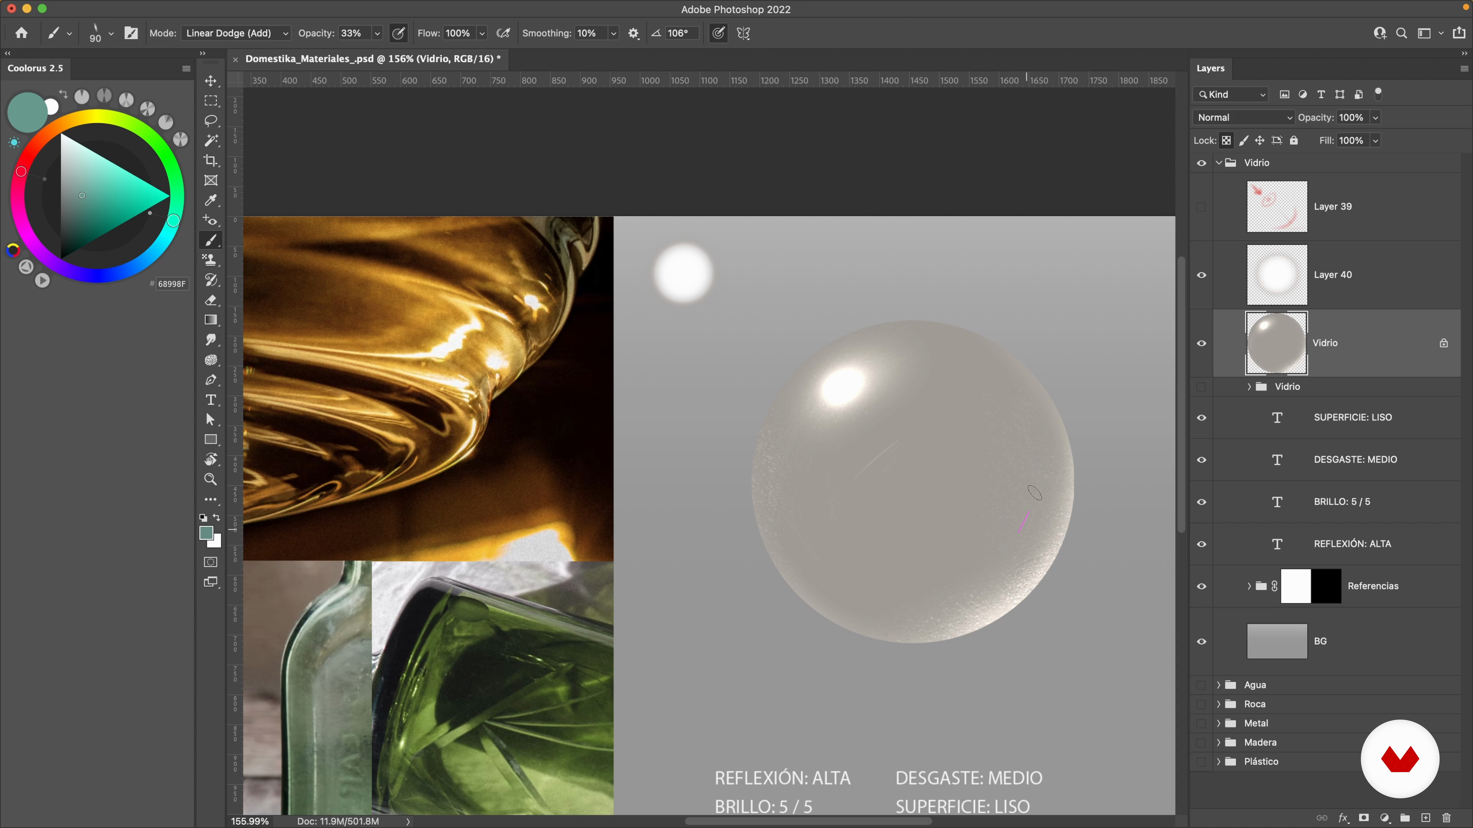The image size is (1473, 828).
Task: Hide the BG layer
Action: click(x=1201, y=641)
